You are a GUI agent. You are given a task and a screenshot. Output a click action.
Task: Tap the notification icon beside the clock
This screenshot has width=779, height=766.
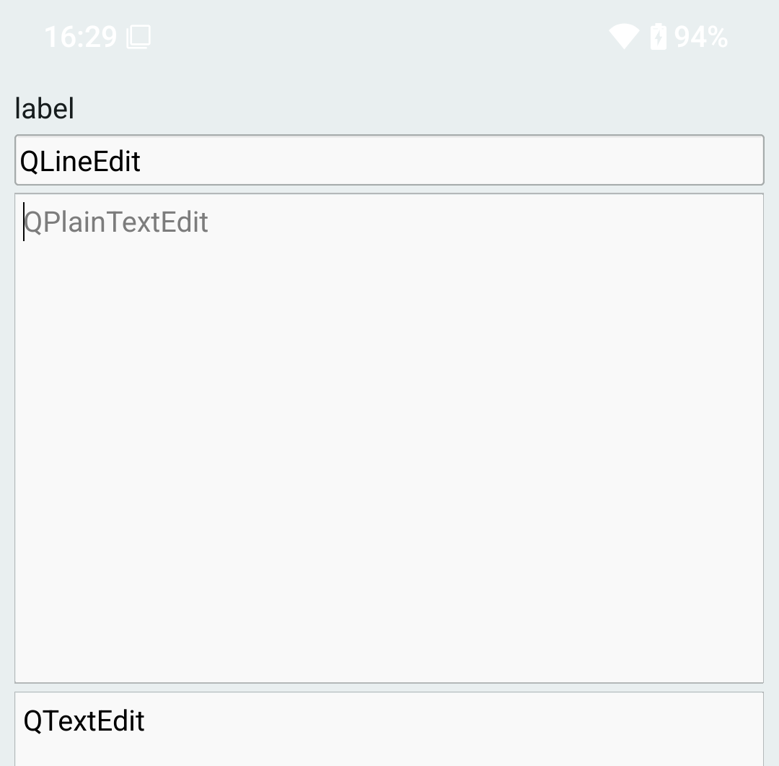pos(138,37)
